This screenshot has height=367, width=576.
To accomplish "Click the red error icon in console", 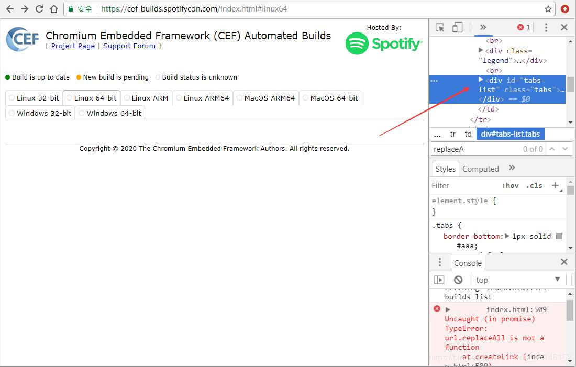I will click(437, 308).
